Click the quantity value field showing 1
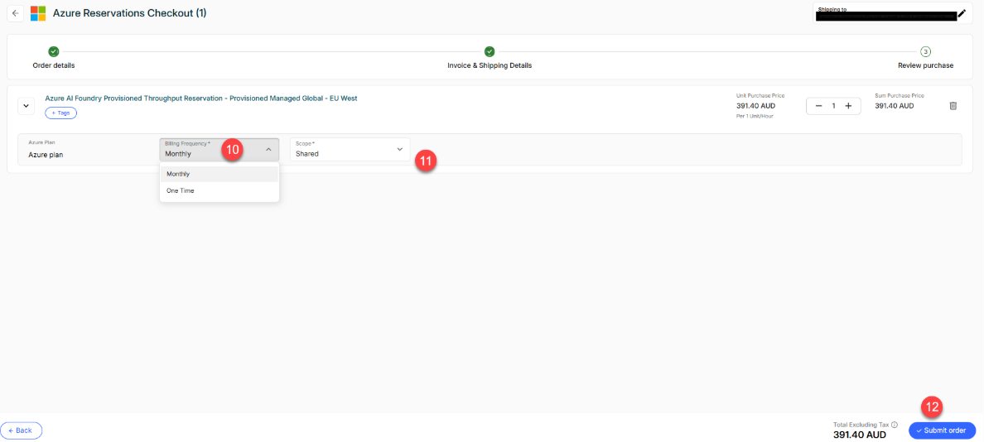The height and width of the screenshot is (442, 984). click(x=833, y=106)
